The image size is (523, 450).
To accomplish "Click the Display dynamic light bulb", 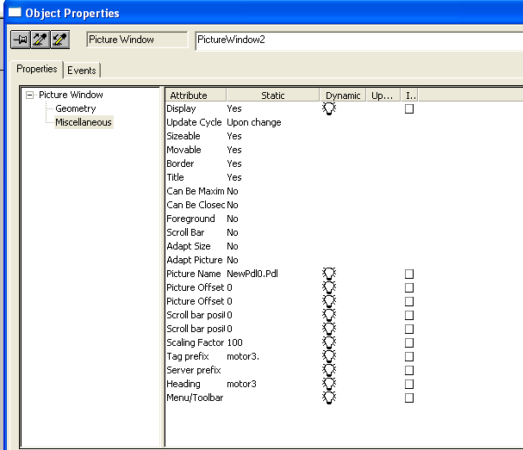I will pyautogui.click(x=328, y=108).
